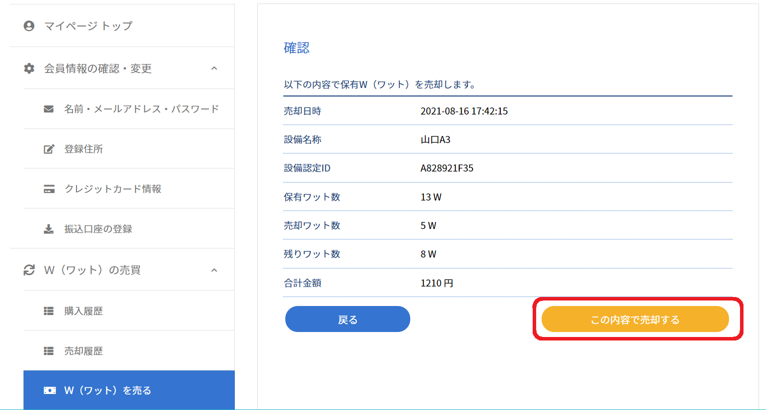
Task: Open the マイページ トップ menu item
Action: point(88,26)
